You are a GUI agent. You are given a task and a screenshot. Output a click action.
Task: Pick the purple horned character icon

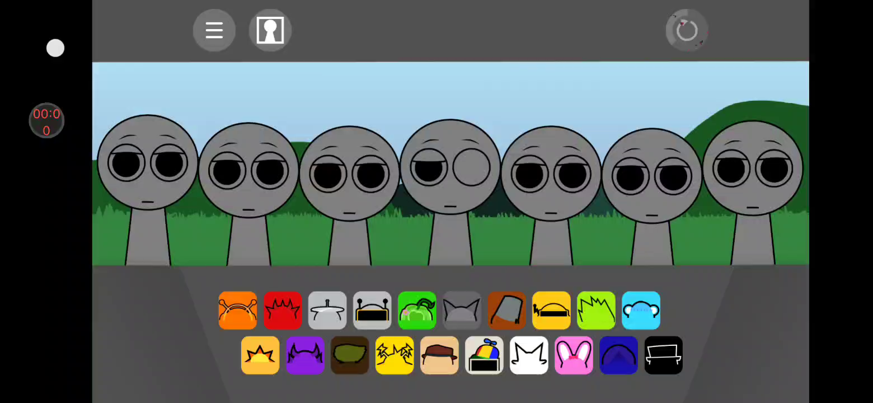(x=305, y=355)
